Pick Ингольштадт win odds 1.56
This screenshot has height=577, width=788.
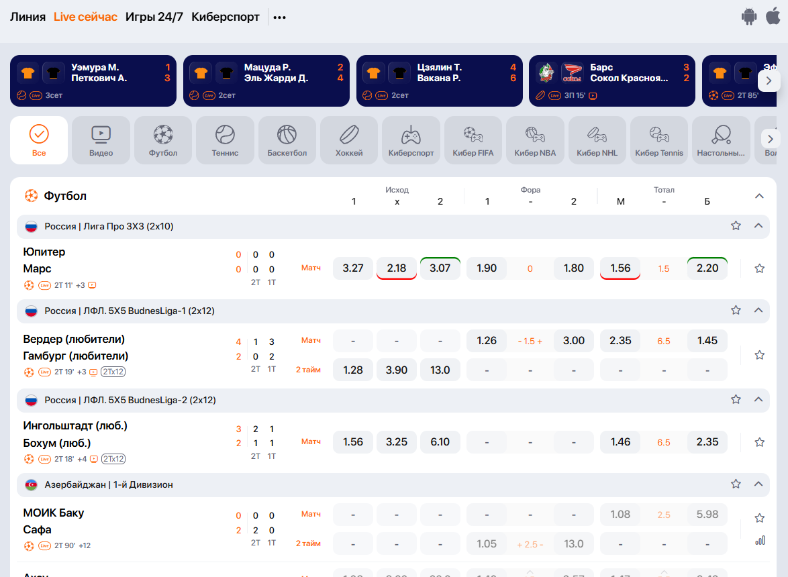(353, 442)
